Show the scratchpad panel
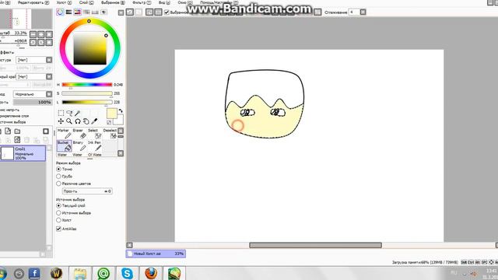 pyautogui.click(x=103, y=12)
